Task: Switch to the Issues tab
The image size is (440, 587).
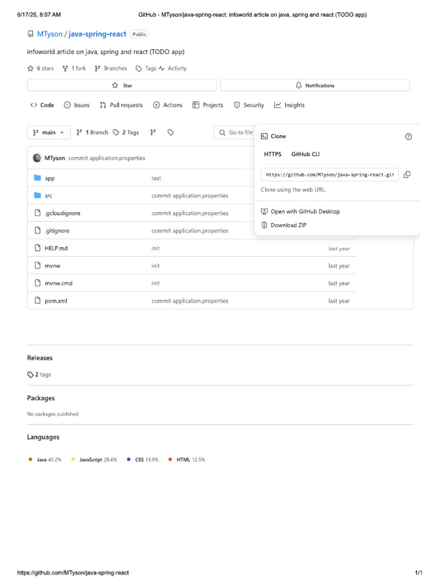Action: [77, 105]
